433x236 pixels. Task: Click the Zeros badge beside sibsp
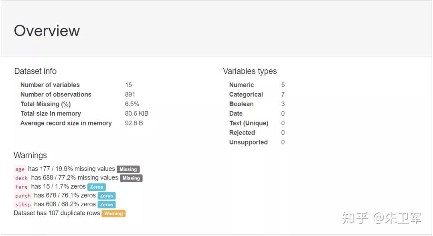(x=107, y=204)
